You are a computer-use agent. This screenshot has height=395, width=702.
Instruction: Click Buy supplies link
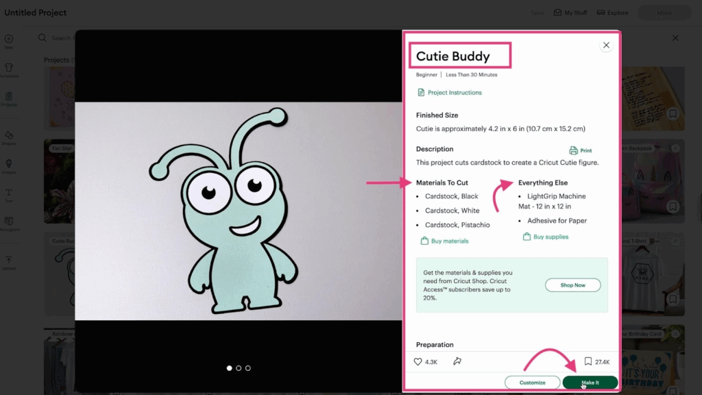[545, 237]
